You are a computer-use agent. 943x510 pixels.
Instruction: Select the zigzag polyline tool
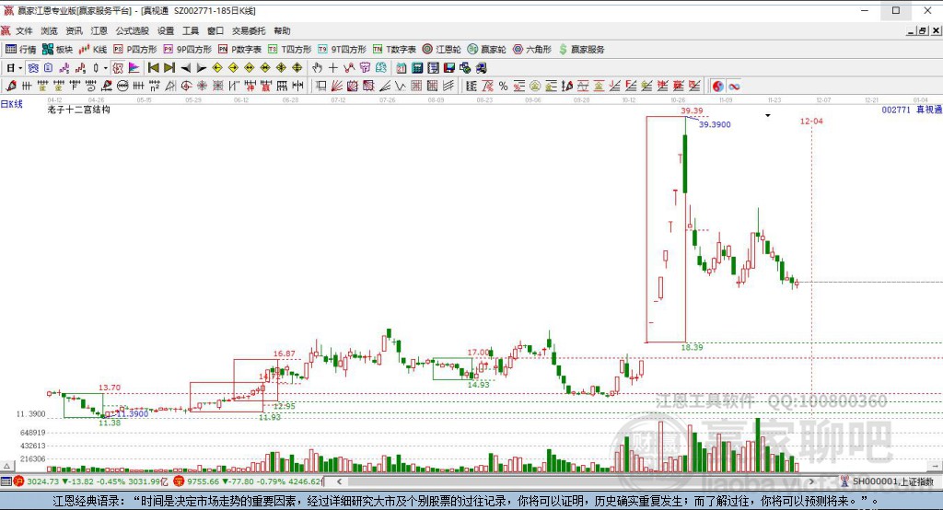(x=349, y=68)
